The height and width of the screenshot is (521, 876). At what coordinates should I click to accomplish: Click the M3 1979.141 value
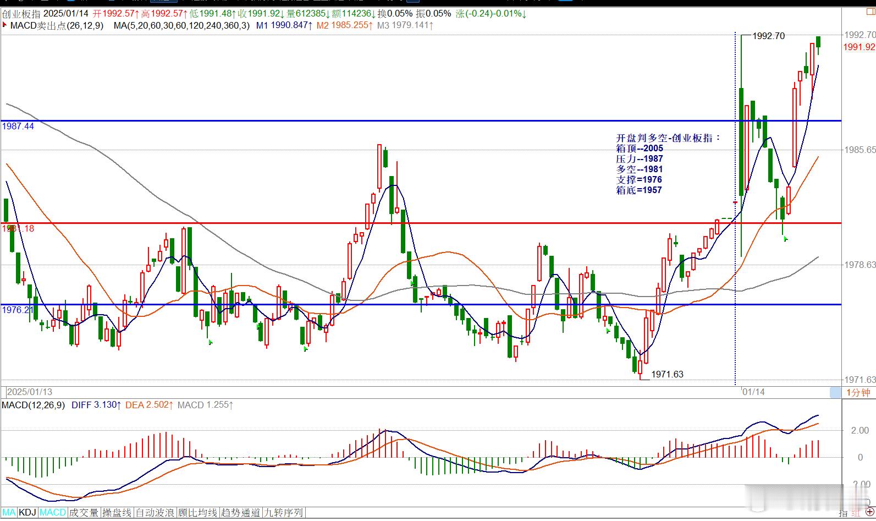(x=405, y=25)
